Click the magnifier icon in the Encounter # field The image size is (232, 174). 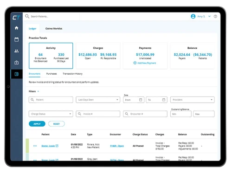[x=127, y=114]
